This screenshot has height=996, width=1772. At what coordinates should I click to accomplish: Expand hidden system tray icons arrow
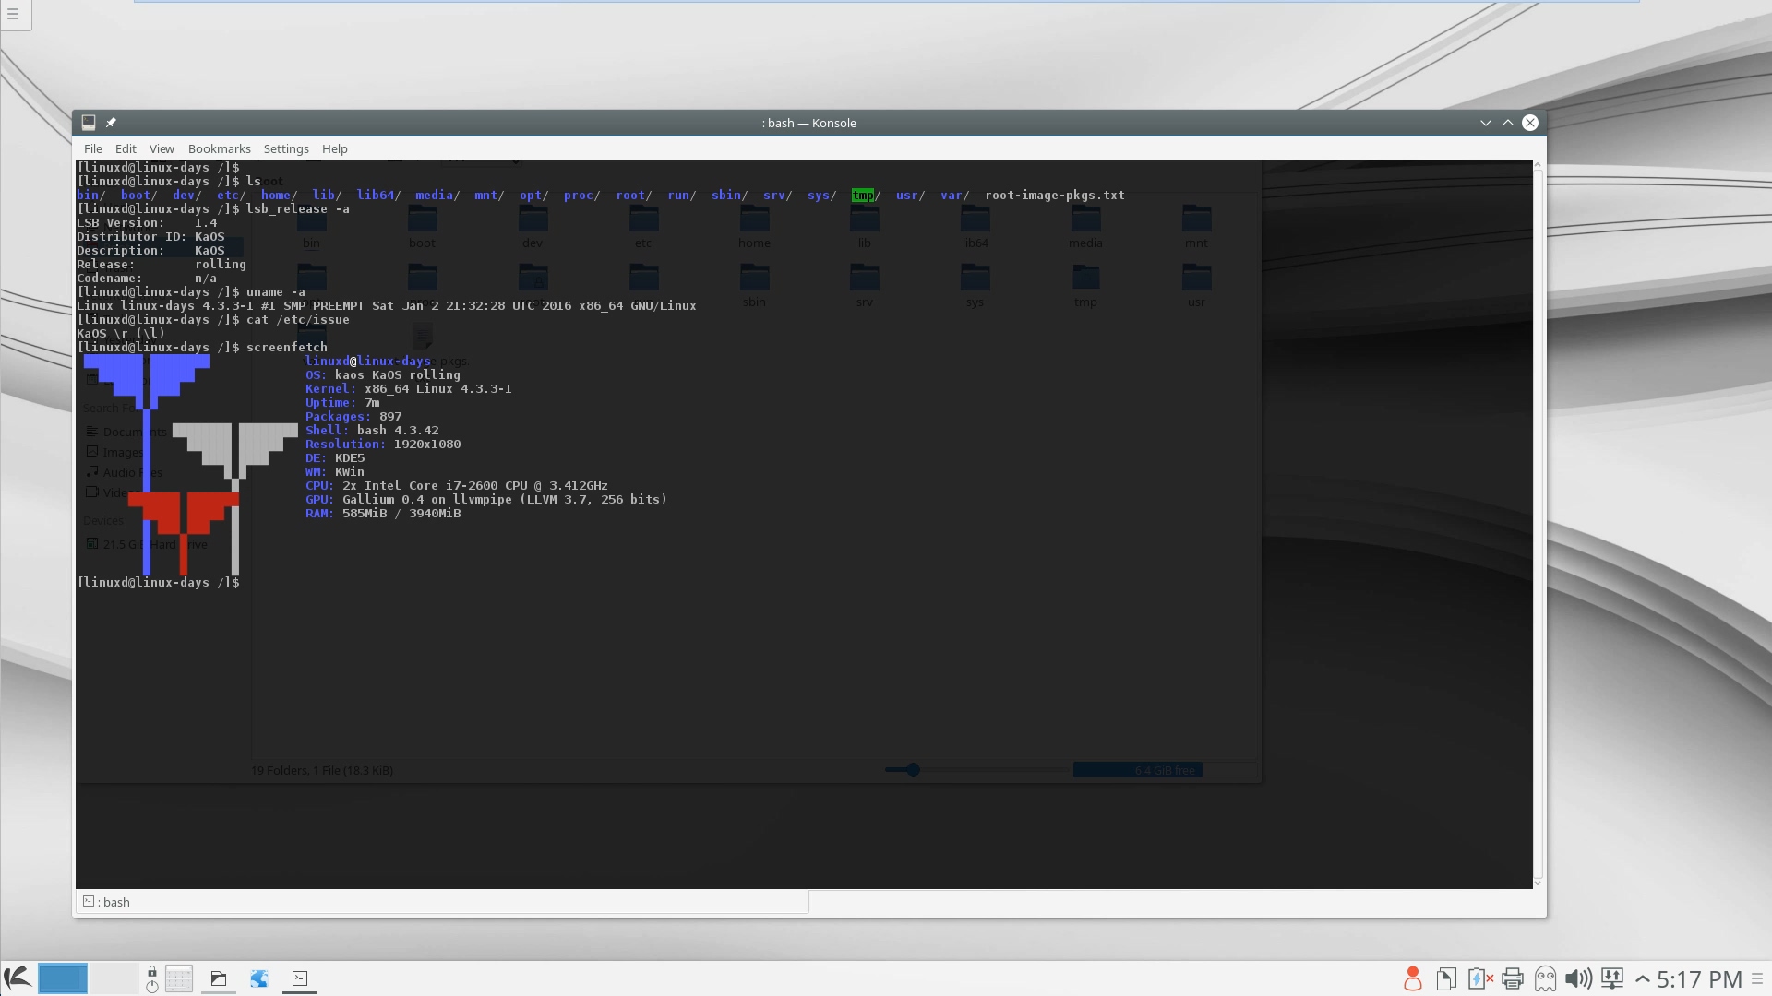(x=1643, y=978)
